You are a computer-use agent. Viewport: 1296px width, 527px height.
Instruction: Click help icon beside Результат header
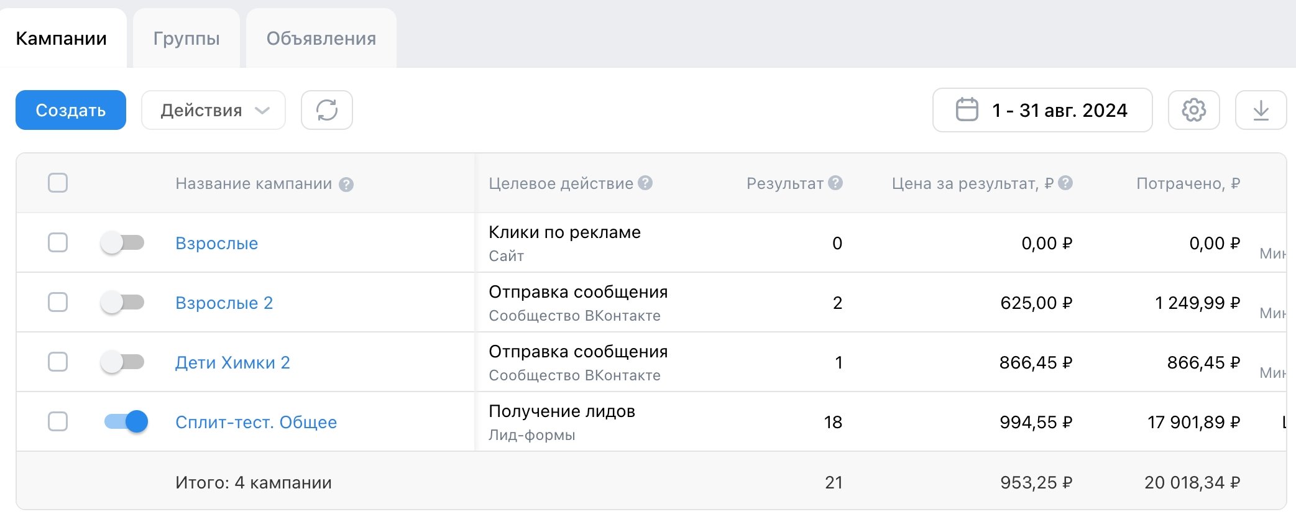tap(836, 183)
